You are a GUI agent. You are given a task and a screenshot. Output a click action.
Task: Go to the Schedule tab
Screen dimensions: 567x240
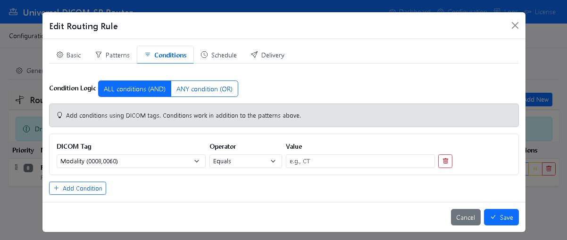point(218,55)
